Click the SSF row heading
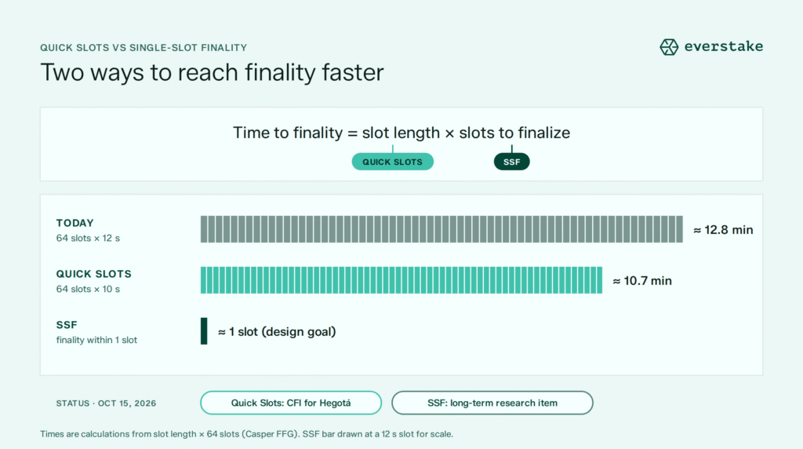 67,325
